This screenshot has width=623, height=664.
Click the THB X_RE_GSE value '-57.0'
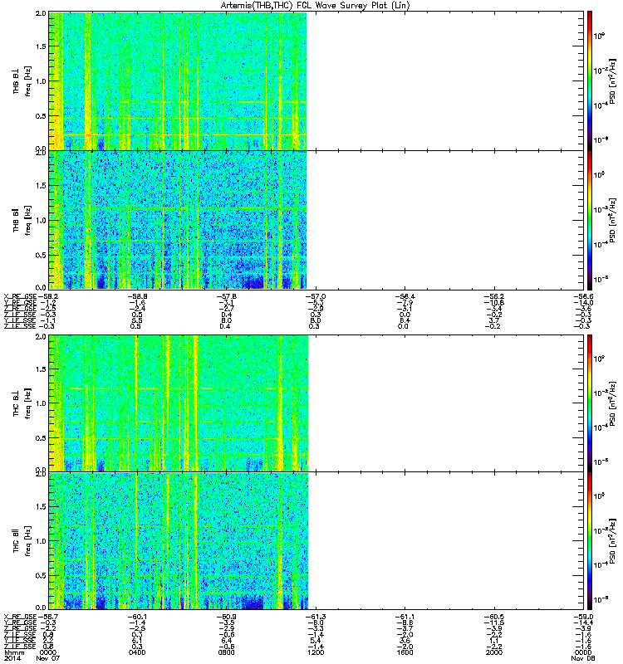(316, 297)
